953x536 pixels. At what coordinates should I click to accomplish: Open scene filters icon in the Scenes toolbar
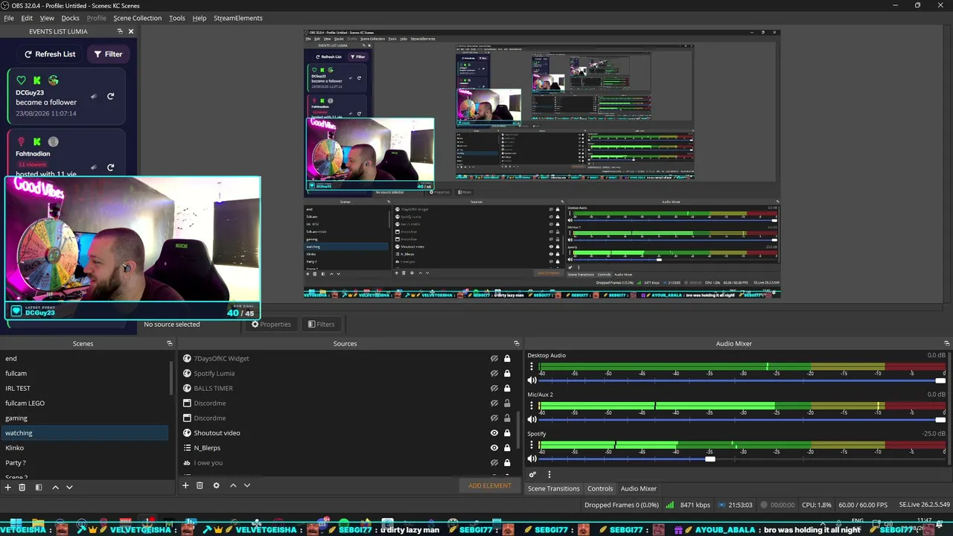(x=39, y=487)
